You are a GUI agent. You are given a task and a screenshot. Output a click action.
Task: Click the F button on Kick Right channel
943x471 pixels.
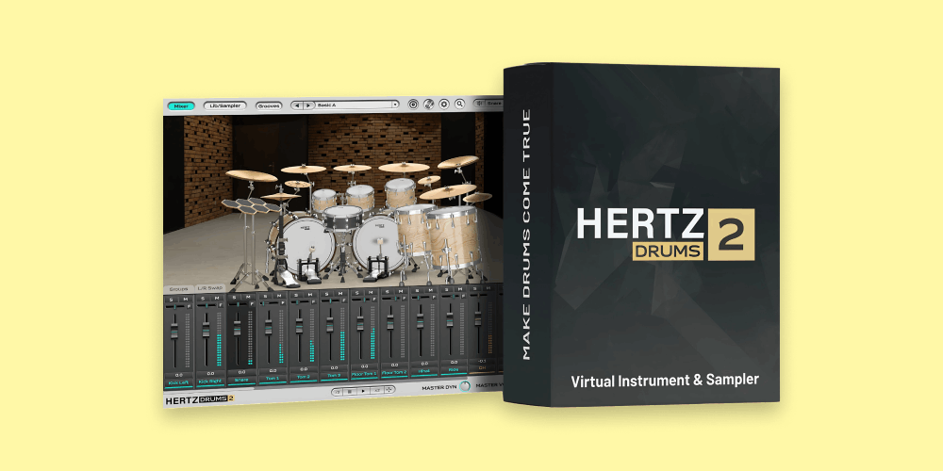[221, 304]
